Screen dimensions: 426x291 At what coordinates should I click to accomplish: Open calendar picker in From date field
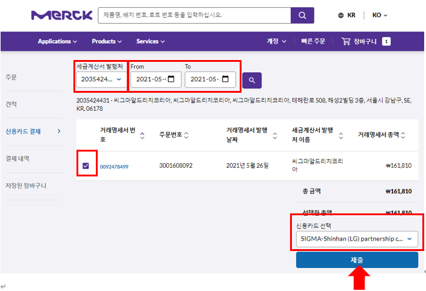171,79
